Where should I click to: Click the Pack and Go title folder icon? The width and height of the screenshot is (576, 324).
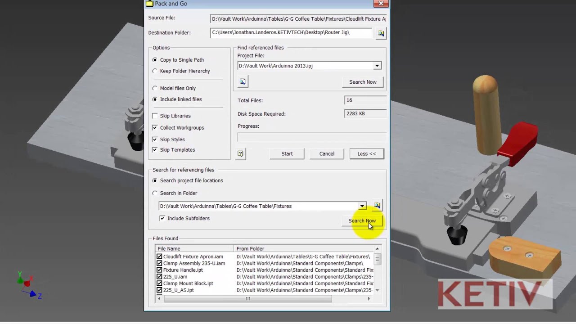[149, 4]
